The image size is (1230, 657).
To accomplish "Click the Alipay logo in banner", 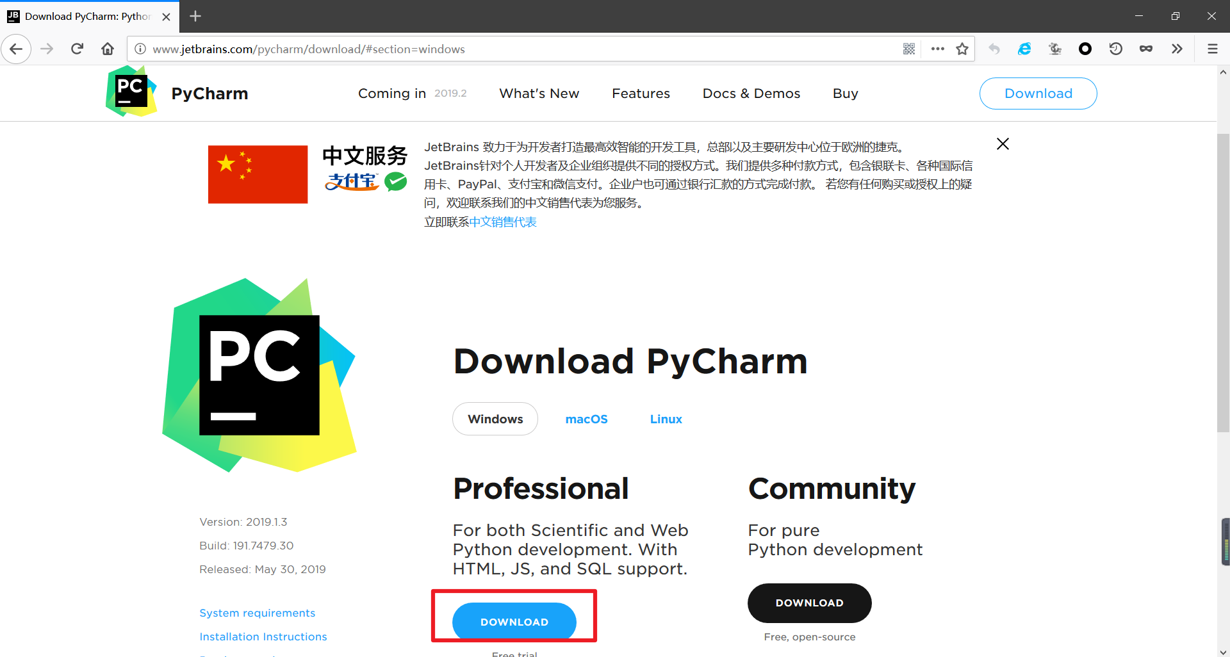I will coord(352,182).
